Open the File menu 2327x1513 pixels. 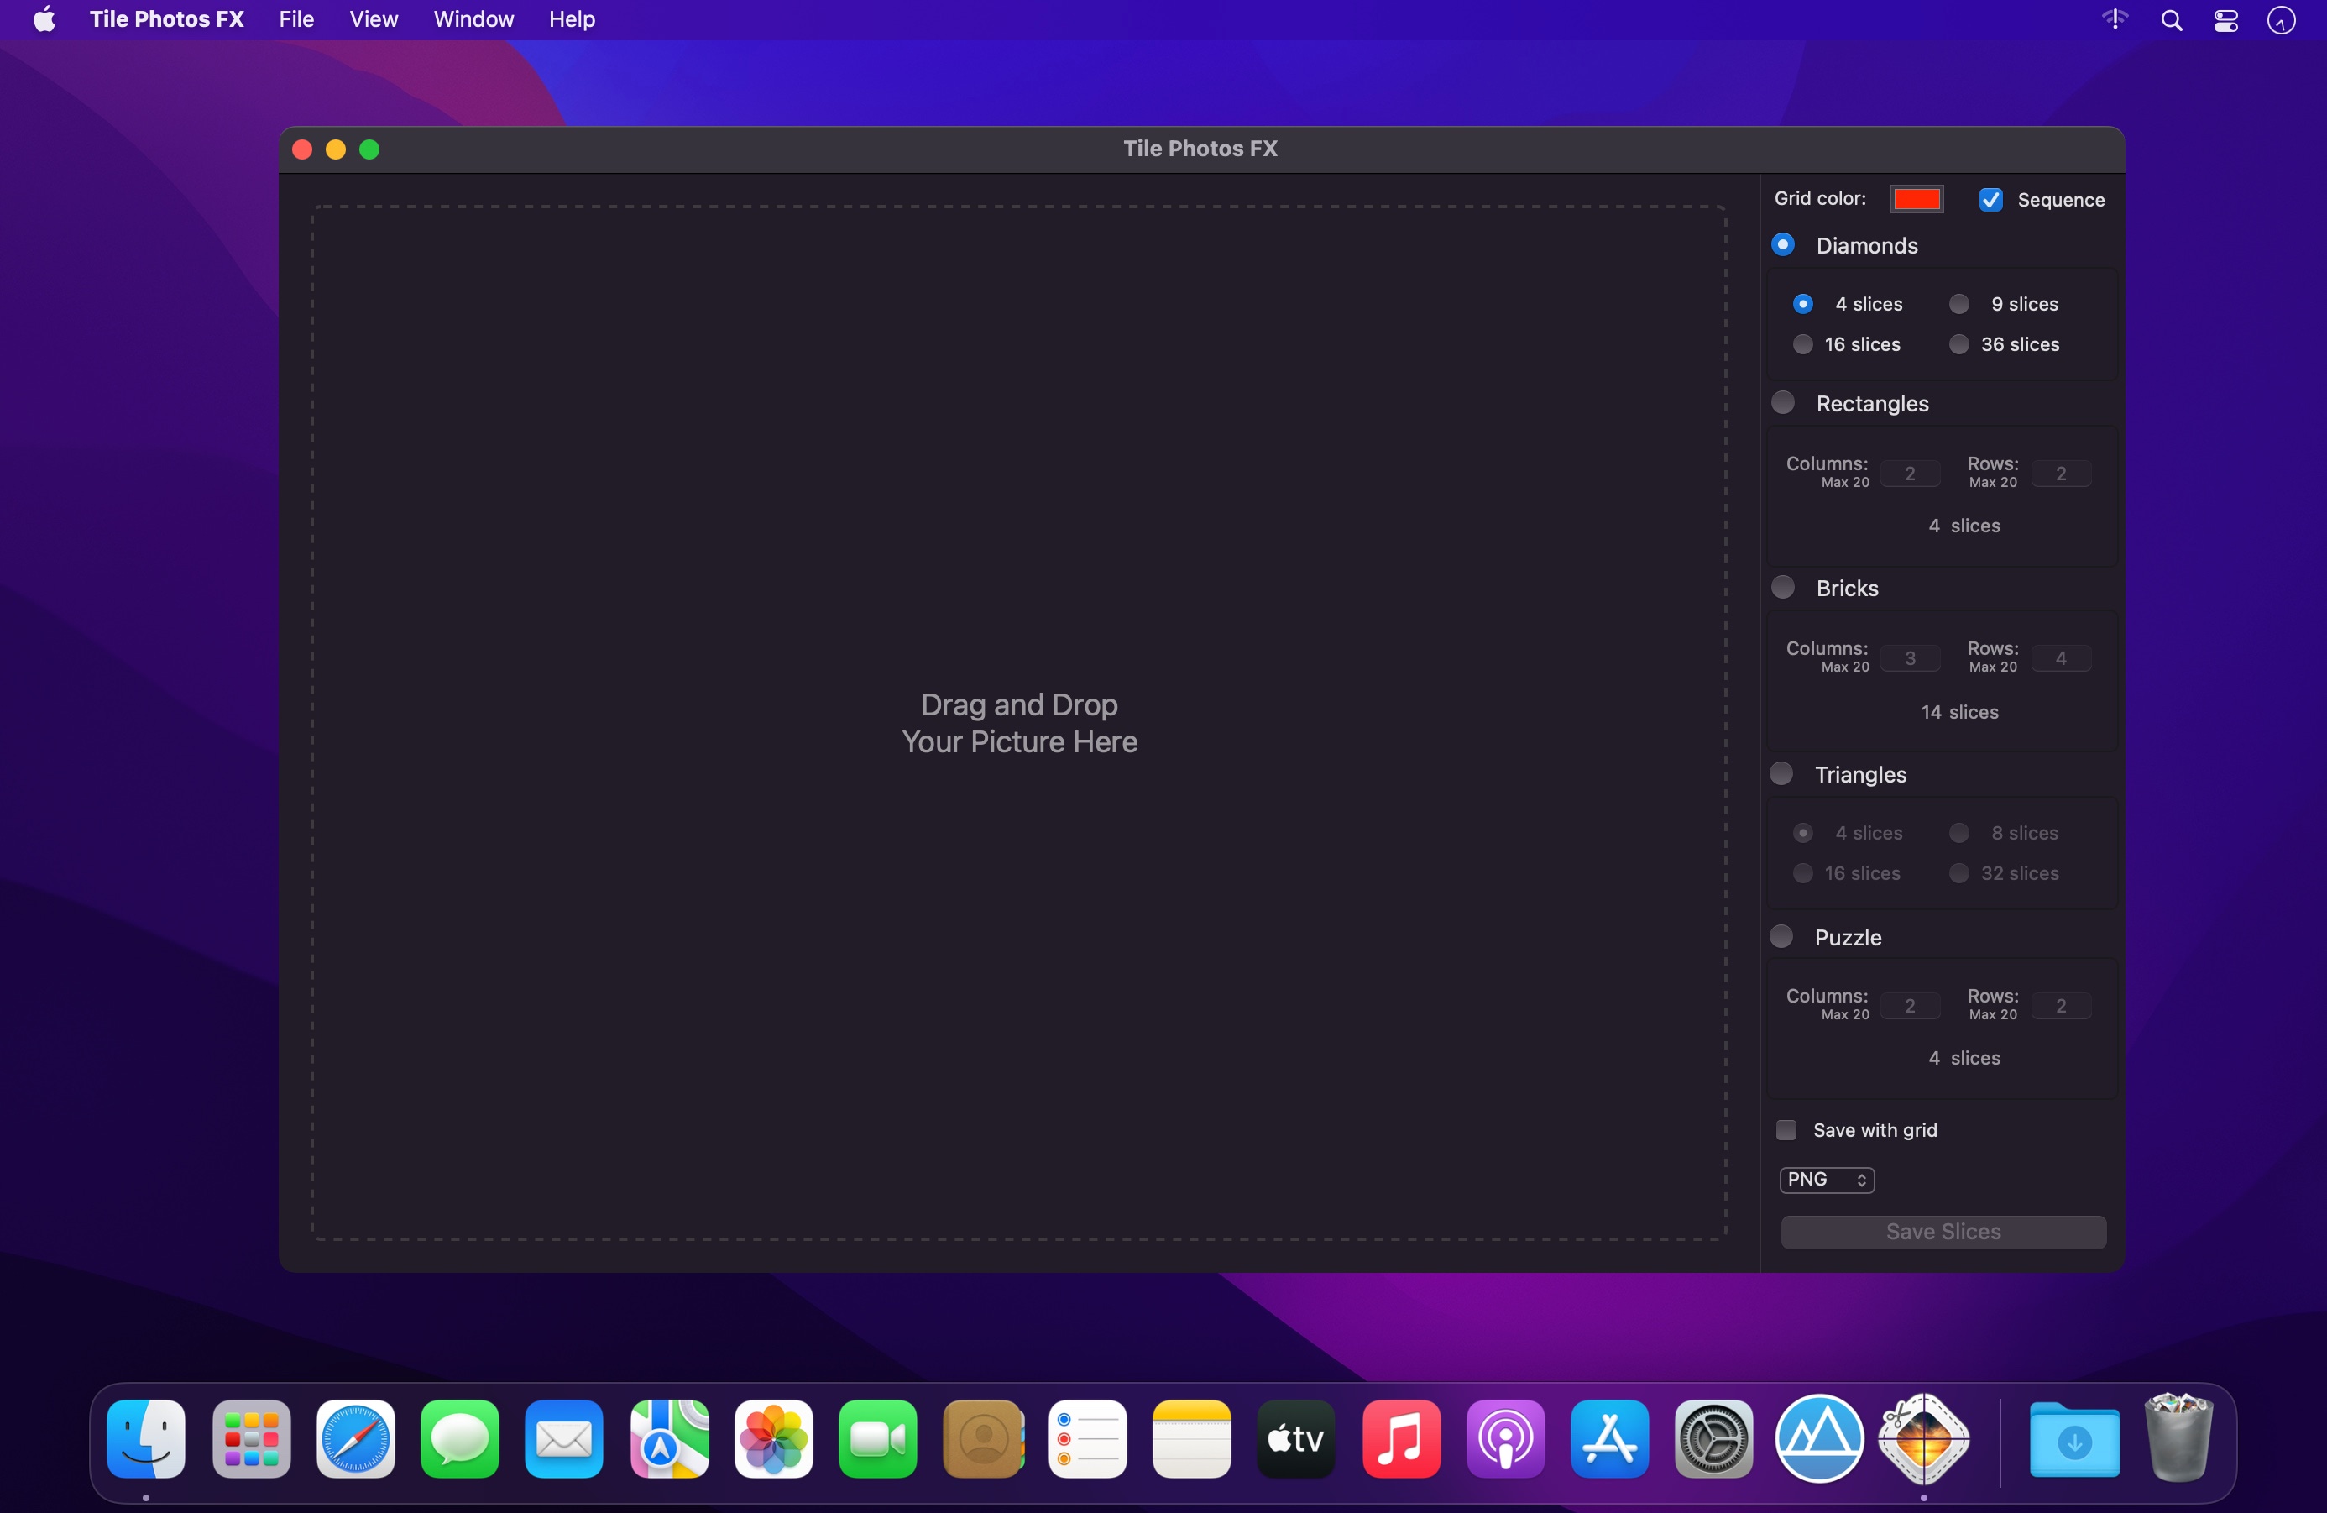tap(296, 19)
